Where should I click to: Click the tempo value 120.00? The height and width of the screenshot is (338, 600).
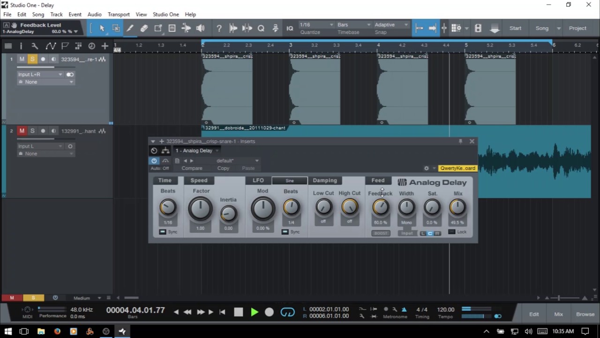(x=445, y=309)
